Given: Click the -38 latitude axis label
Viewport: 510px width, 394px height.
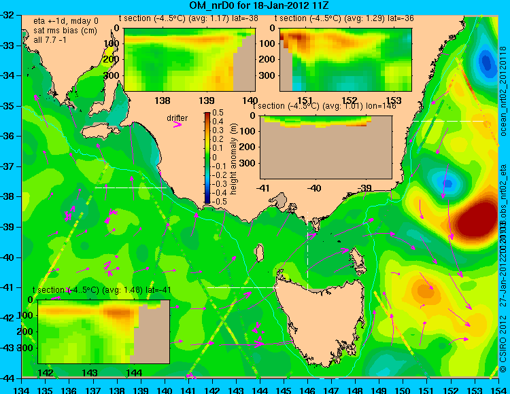Looking at the screenshot, I should pos(7,196).
